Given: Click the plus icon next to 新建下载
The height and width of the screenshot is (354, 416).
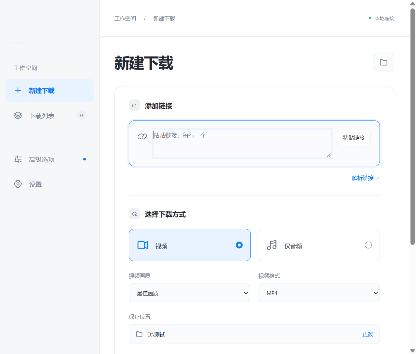Looking at the screenshot, I should pyautogui.click(x=18, y=91).
